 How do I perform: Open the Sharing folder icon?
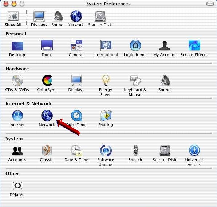(106, 116)
